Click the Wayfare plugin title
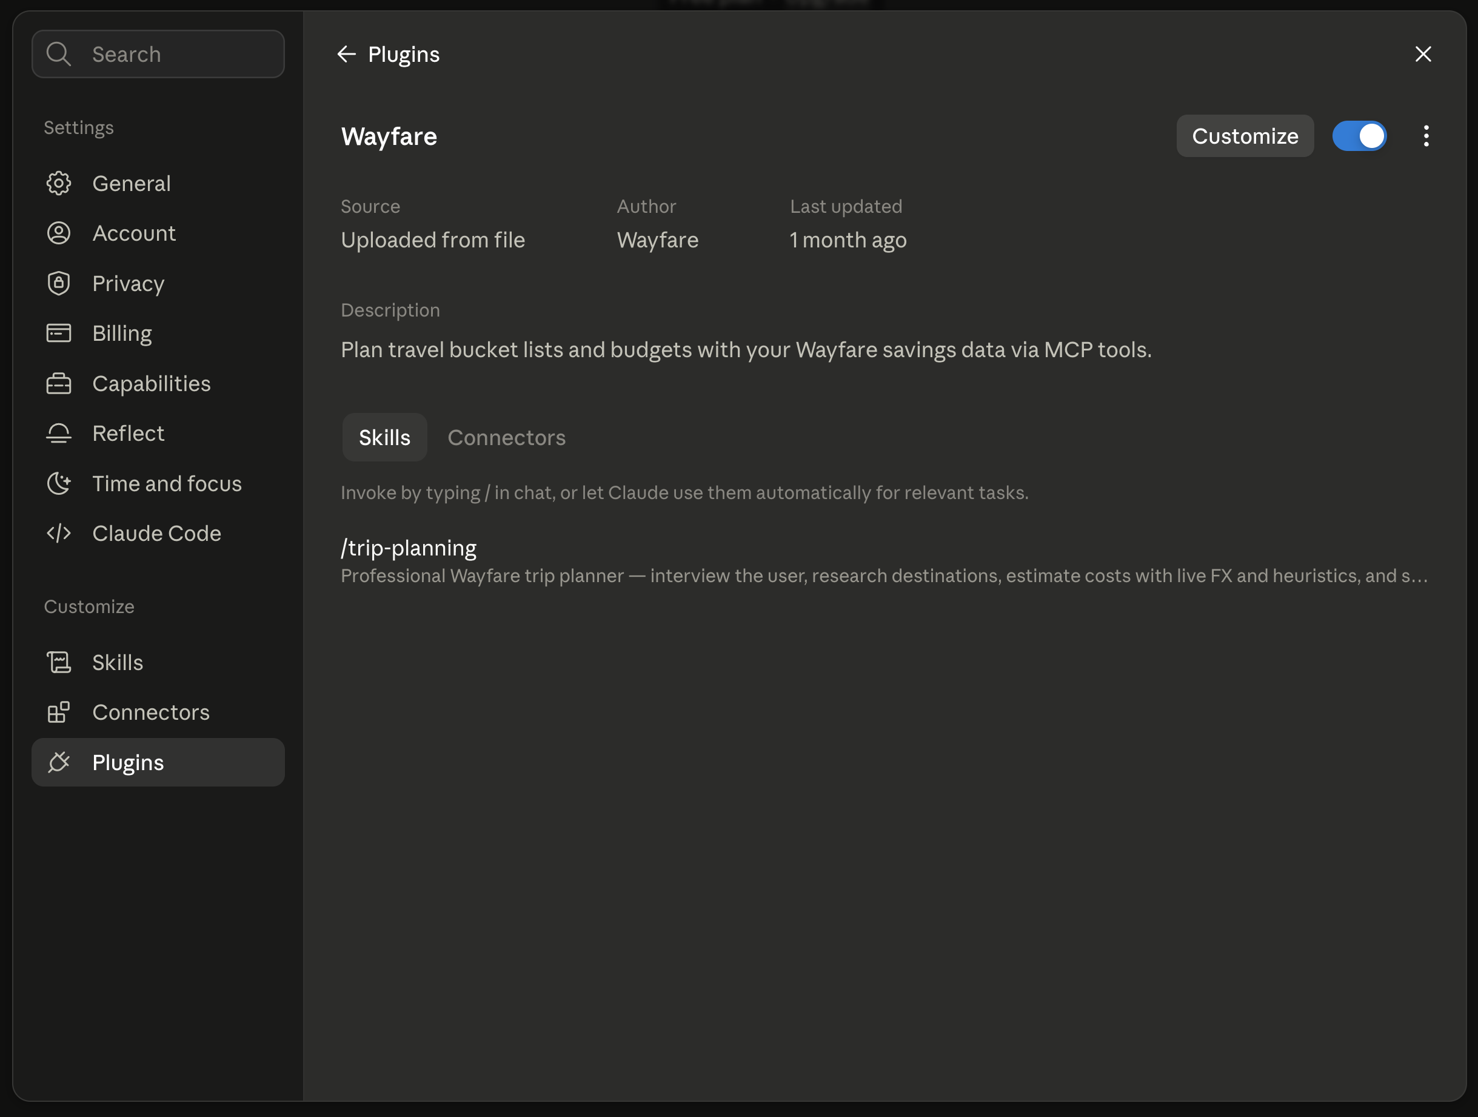 [389, 136]
